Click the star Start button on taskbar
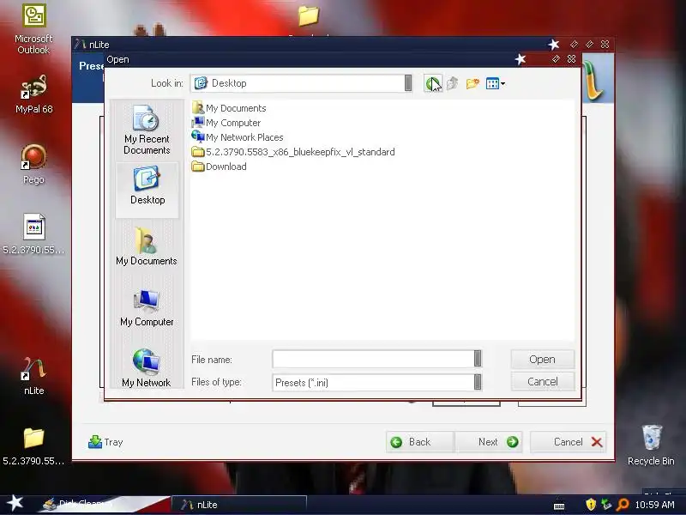This screenshot has width=686, height=515. [x=15, y=503]
